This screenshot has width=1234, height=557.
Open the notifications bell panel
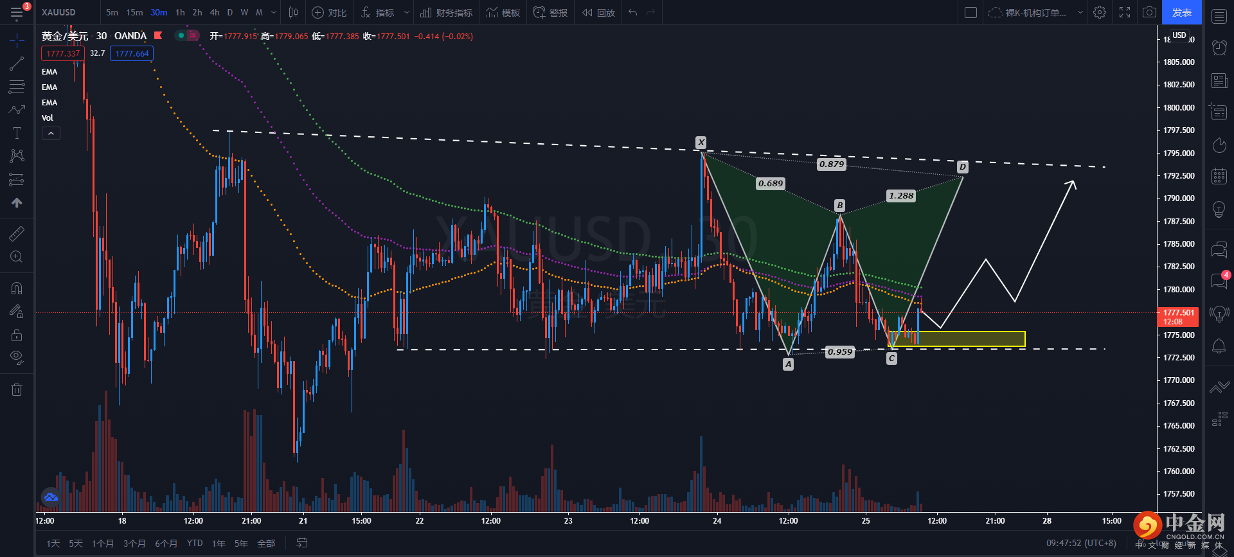click(1219, 346)
